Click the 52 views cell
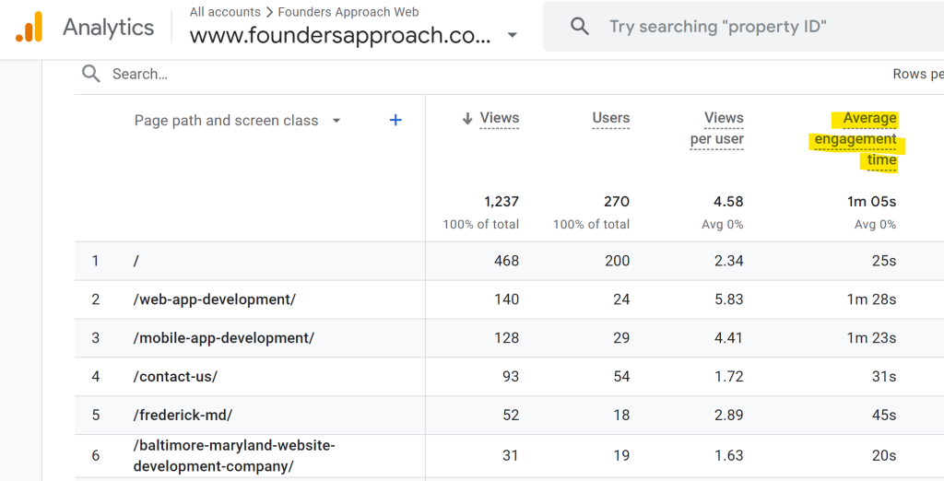Image resolution: width=944 pixels, height=481 pixels. point(511,415)
